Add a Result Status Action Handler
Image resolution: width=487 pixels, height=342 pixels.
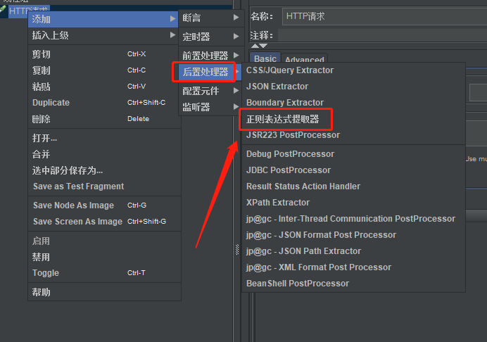point(353,186)
